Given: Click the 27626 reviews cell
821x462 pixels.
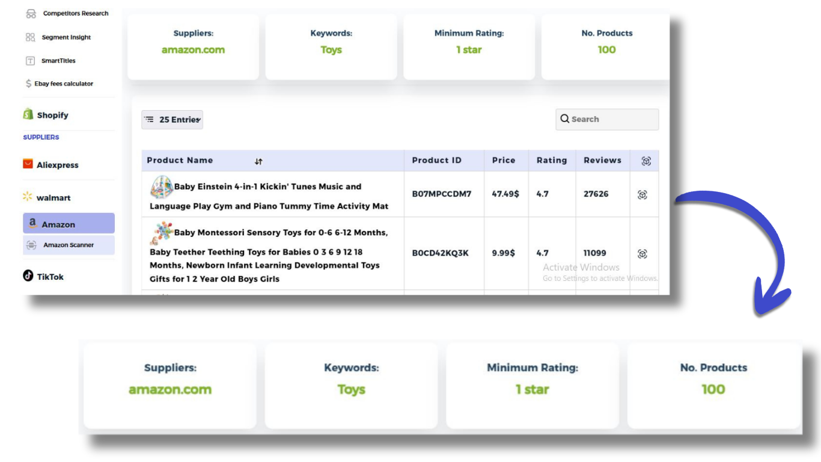Looking at the screenshot, I should [x=596, y=194].
